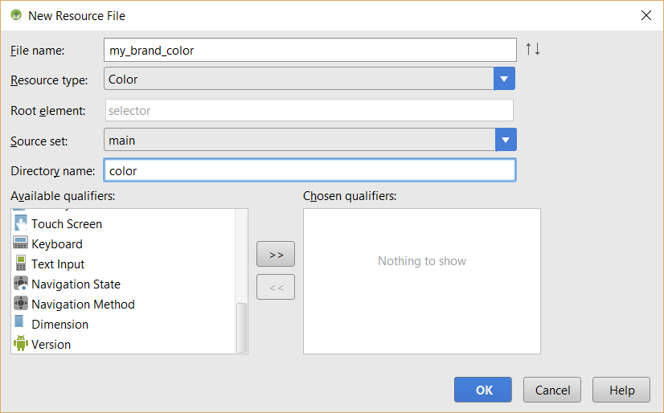664x413 pixels.
Task: Open Help for this dialog
Action: pos(621,390)
